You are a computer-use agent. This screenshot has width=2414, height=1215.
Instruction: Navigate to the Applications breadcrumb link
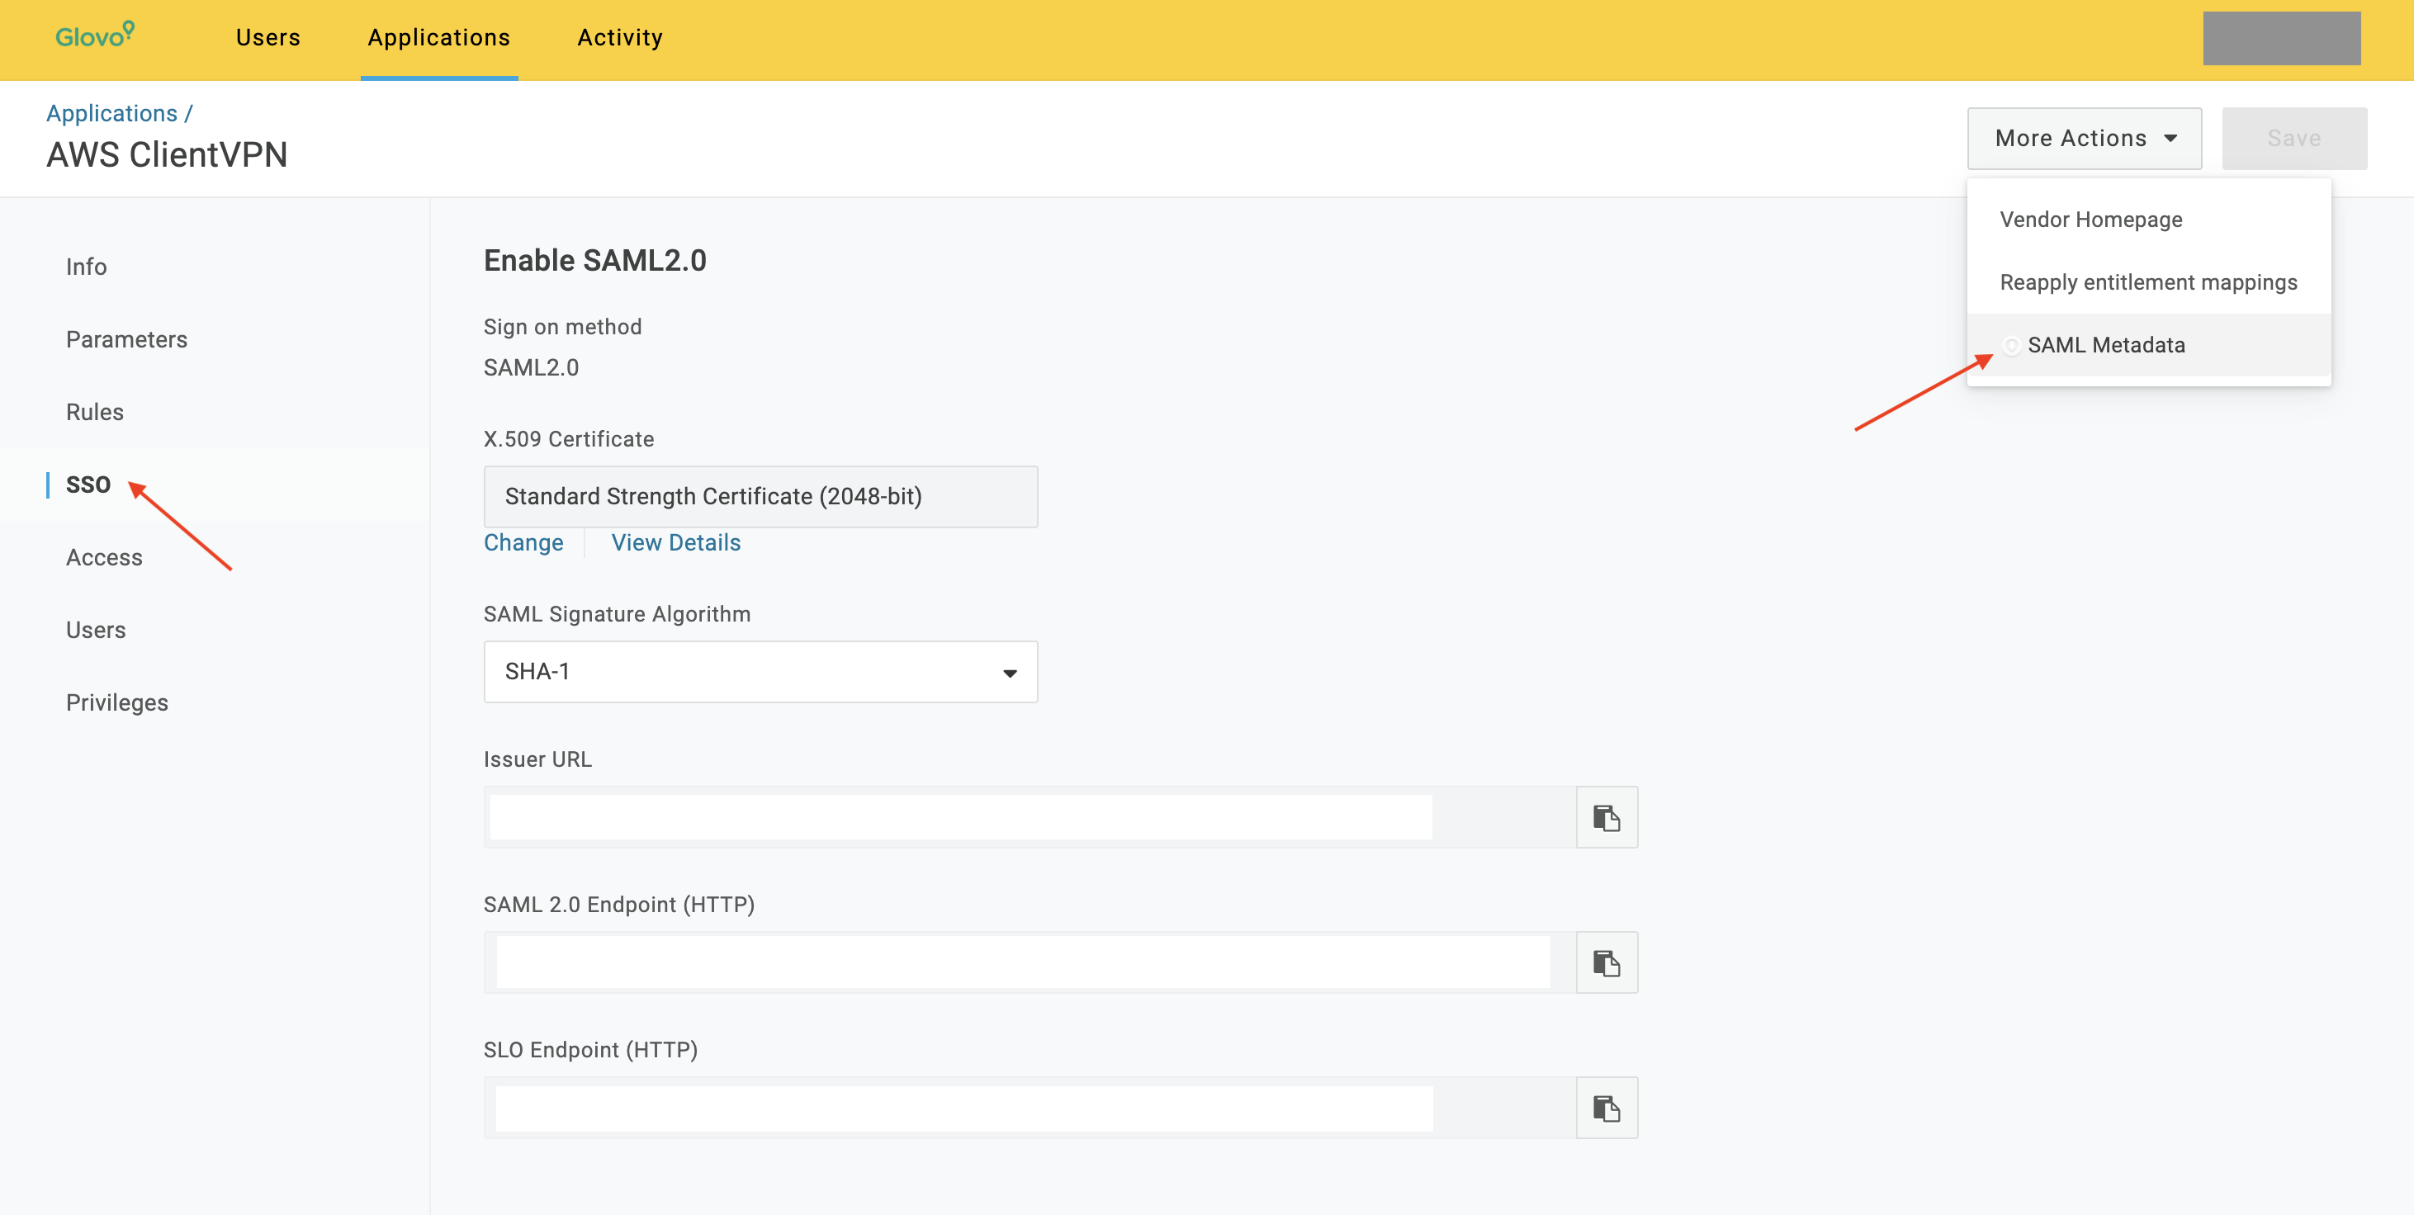click(x=111, y=113)
